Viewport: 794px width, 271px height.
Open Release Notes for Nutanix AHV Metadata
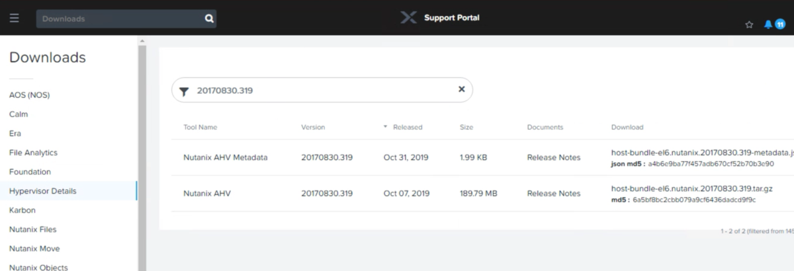point(554,158)
